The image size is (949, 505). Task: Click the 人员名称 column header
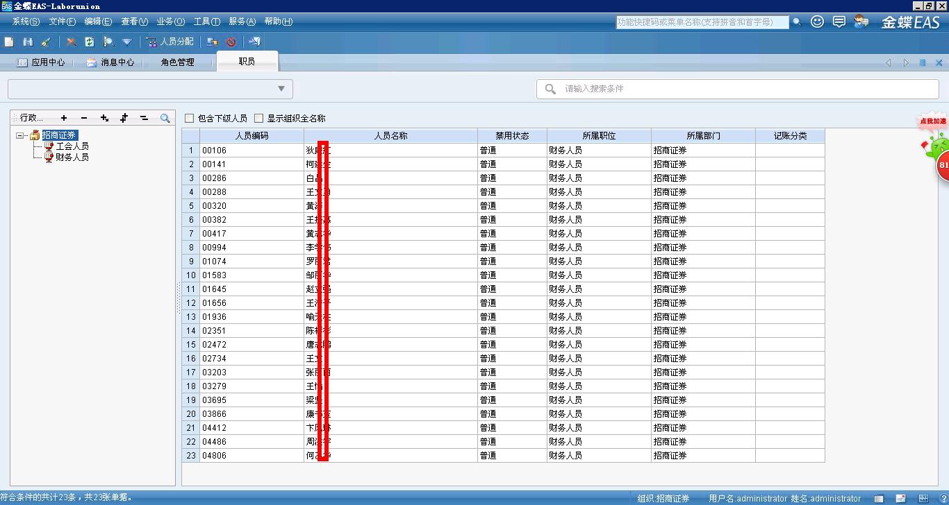[x=391, y=136]
